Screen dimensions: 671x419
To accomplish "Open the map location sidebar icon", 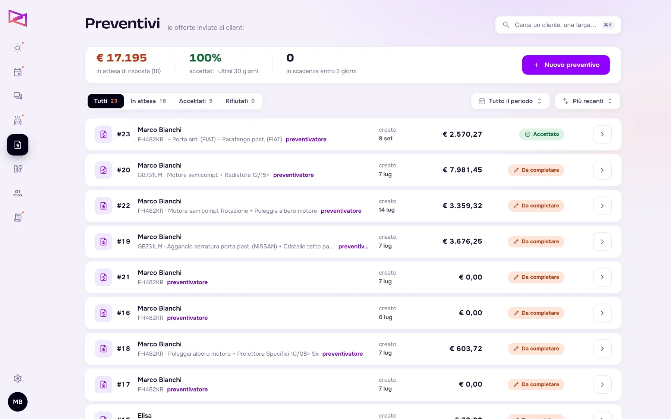I will [x=18, y=169].
